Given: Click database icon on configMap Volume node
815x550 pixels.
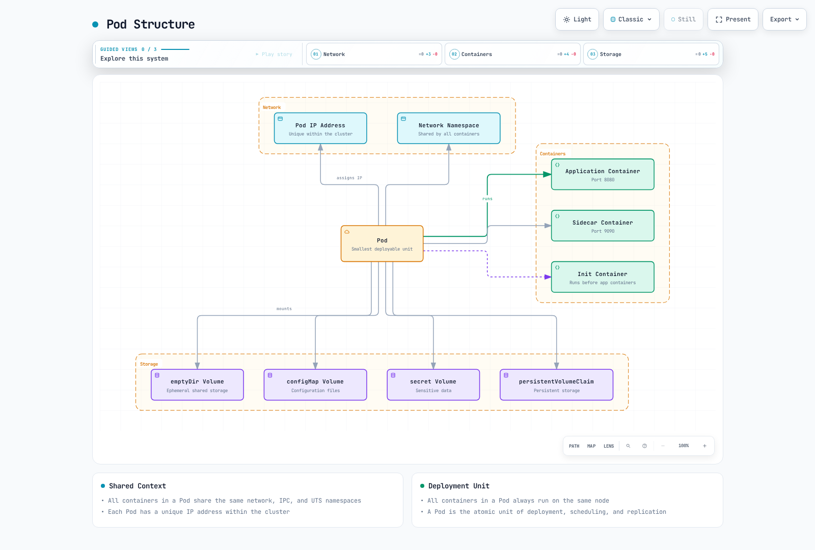Looking at the screenshot, I should pos(270,375).
